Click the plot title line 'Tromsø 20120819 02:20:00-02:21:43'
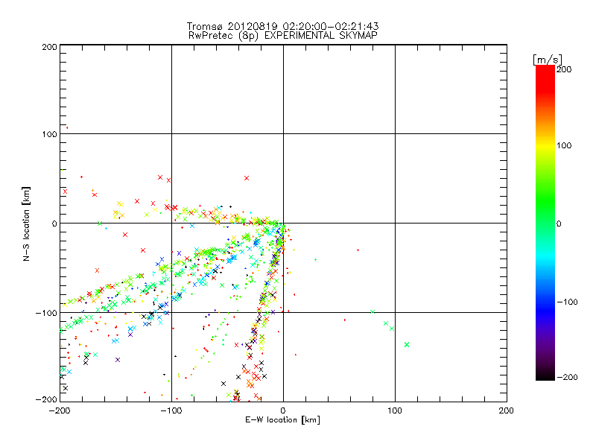The width and height of the screenshot is (596, 447). click(x=283, y=26)
